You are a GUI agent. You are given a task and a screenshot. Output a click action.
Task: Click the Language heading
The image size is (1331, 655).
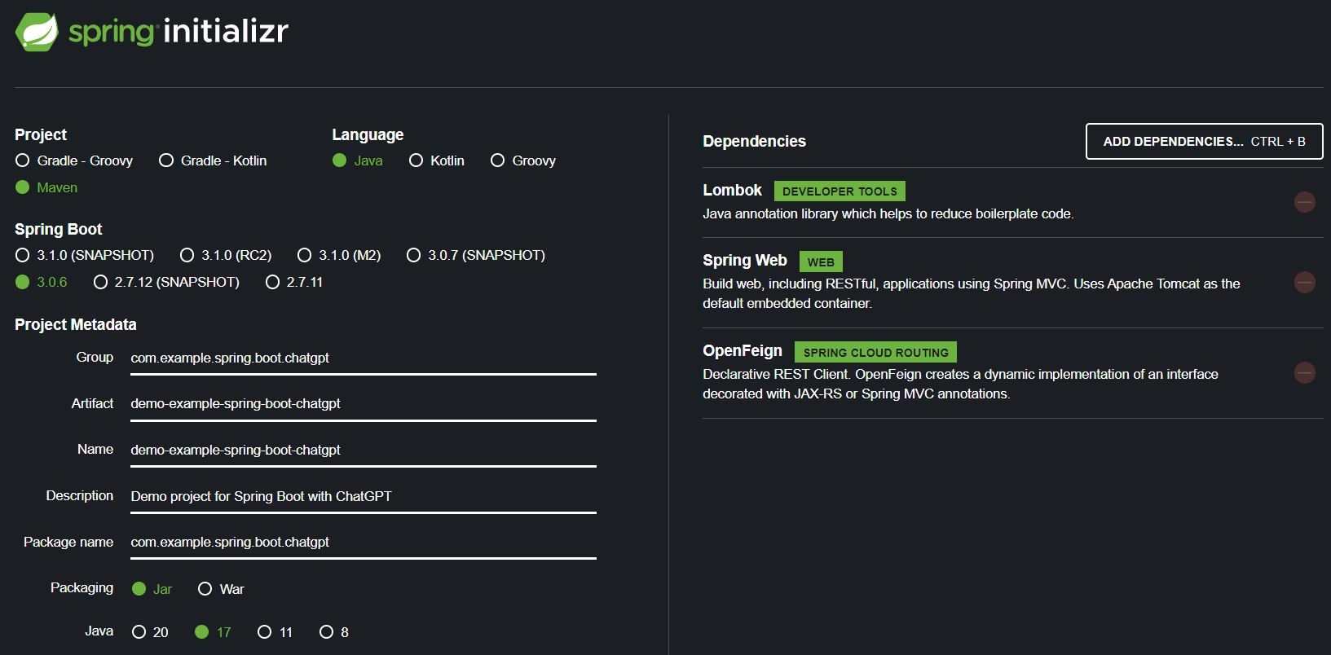[368, 134]
